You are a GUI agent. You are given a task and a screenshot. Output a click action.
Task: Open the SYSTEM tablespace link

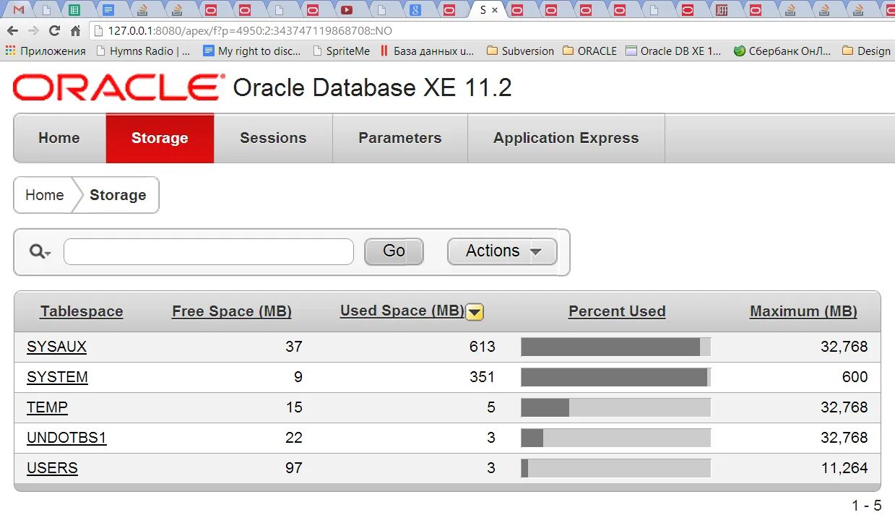(57, 377)
